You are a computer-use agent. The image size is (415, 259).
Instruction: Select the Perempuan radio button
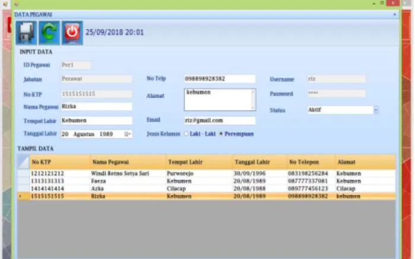221,134
